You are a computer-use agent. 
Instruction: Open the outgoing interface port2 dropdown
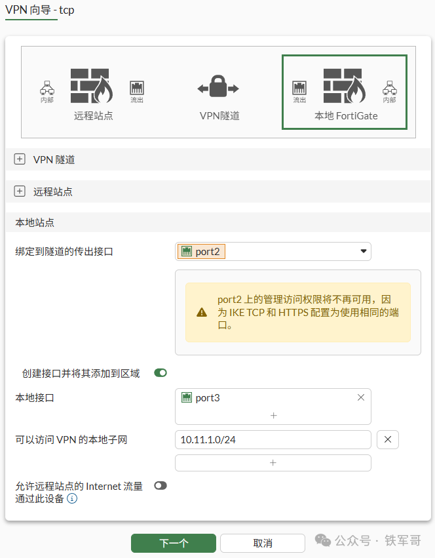(x=273, y=252)
